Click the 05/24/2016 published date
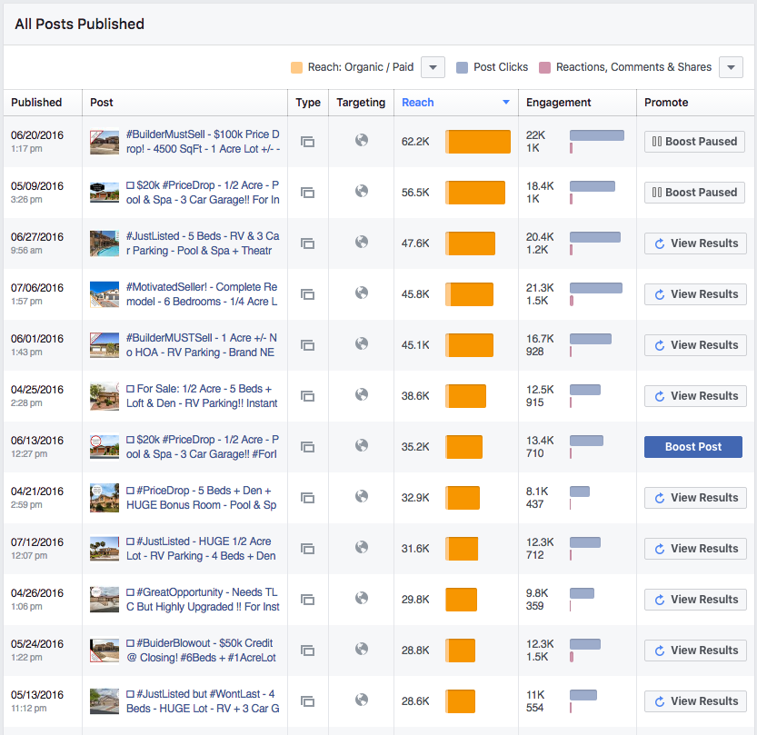 point(37,644)
